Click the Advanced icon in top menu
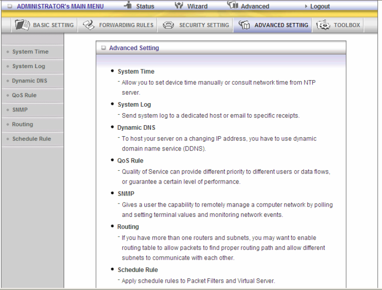This screenshot has height=290, width=382. click(233, 5)
